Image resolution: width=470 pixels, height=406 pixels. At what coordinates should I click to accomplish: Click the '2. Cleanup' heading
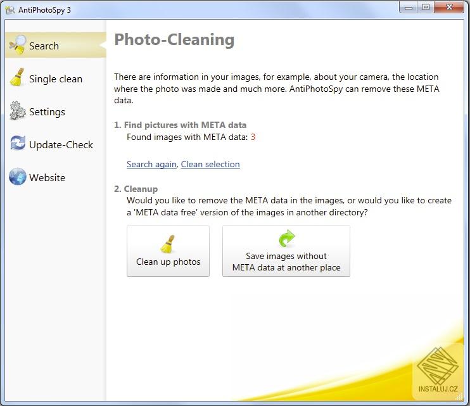pos(136,189)
